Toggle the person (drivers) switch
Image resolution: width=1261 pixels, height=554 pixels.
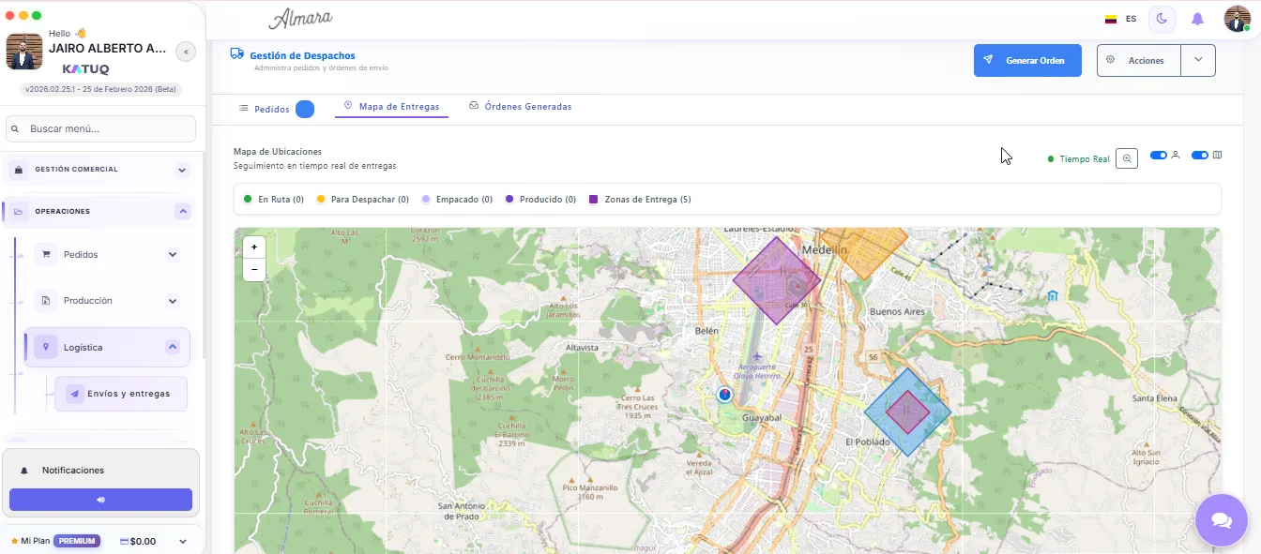[x=1159, y=156]
